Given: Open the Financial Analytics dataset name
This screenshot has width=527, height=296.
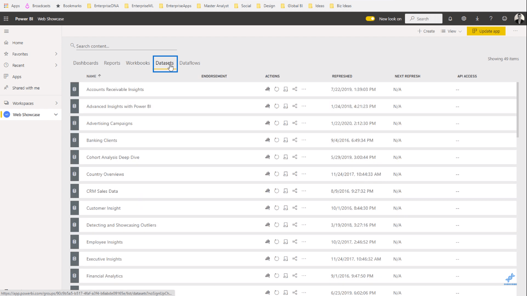Looking at the screenshot, I should 105,276.
